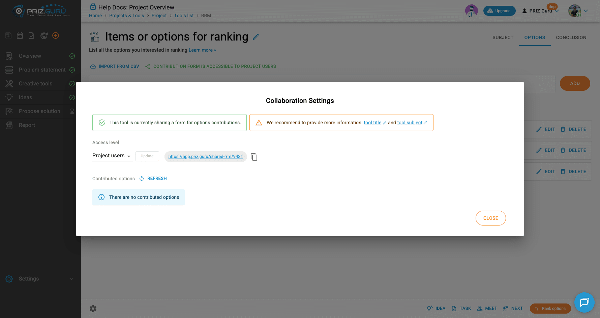600x318 pixels.
Task: Switch to the SUBJECT tab
Action: pos(503,37)
